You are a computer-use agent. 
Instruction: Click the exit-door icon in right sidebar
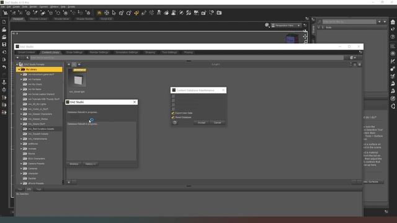click(x=393, y=106)
